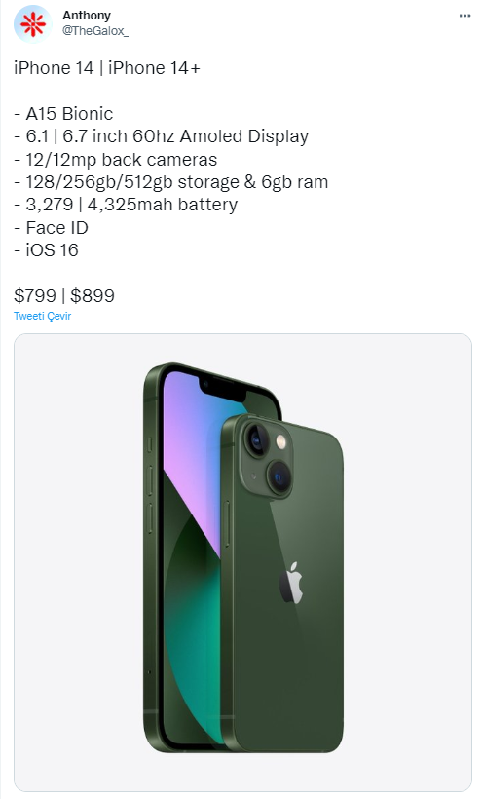Open the tweet's three-dot more options menu
This screenshot has width=483, height=799.
(x=464, y=16)
